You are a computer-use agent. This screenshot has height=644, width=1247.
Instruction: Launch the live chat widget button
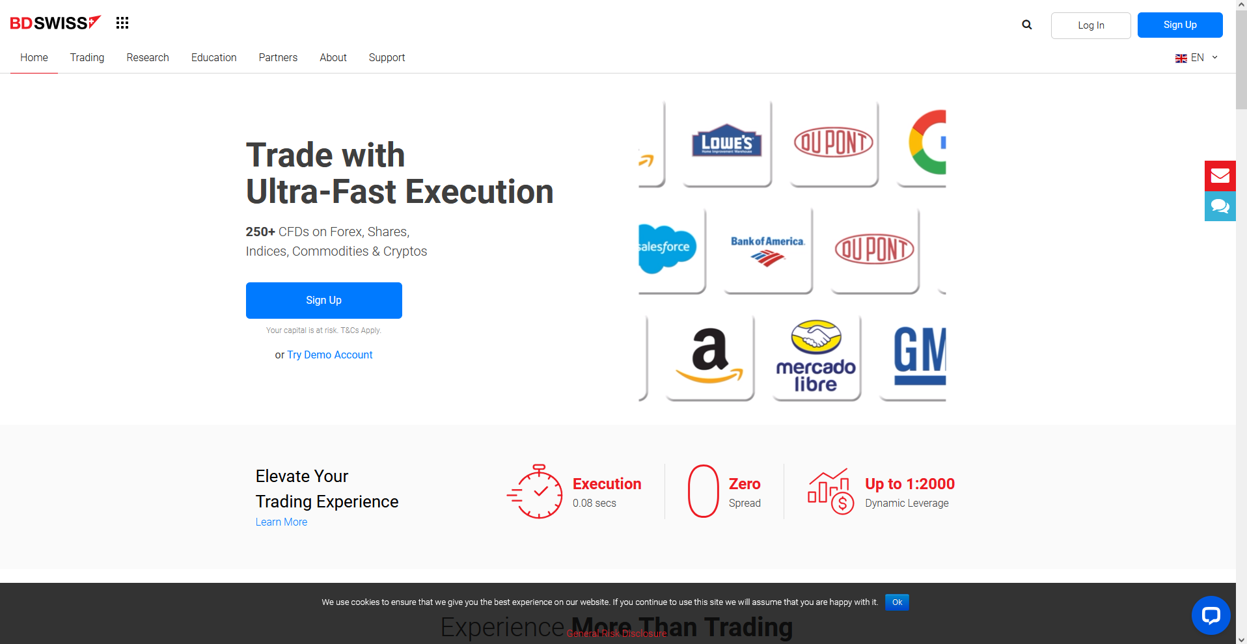coord(1211,615)
